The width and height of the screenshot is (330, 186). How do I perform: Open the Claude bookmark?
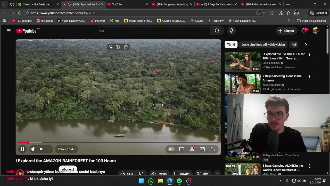[x=196, y=21]
